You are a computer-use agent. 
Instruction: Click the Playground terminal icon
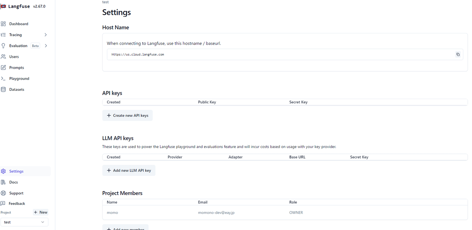tap(3, 79)
